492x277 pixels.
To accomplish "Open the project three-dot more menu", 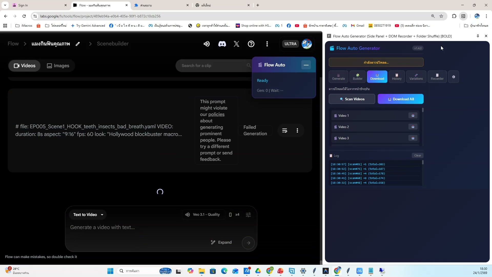I will tap(267, 44).
